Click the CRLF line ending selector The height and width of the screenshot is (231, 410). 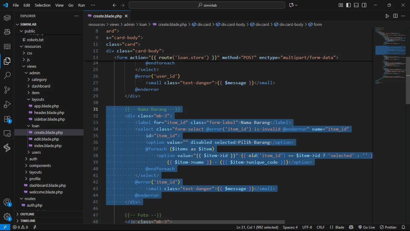coord(320,227)
